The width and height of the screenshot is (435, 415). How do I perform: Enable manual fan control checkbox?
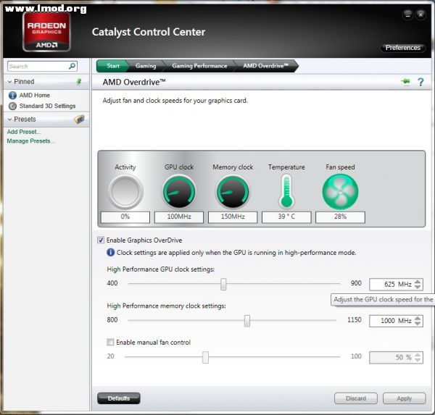click(x=110, y=342)
